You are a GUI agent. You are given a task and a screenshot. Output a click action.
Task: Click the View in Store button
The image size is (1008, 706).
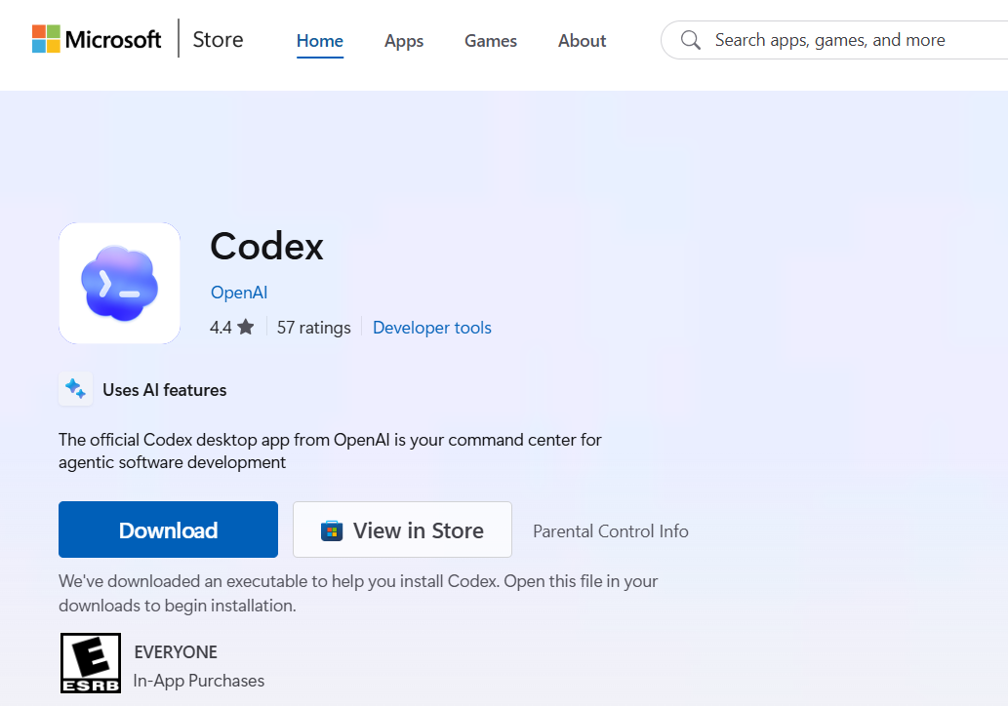tap(402, 529)
